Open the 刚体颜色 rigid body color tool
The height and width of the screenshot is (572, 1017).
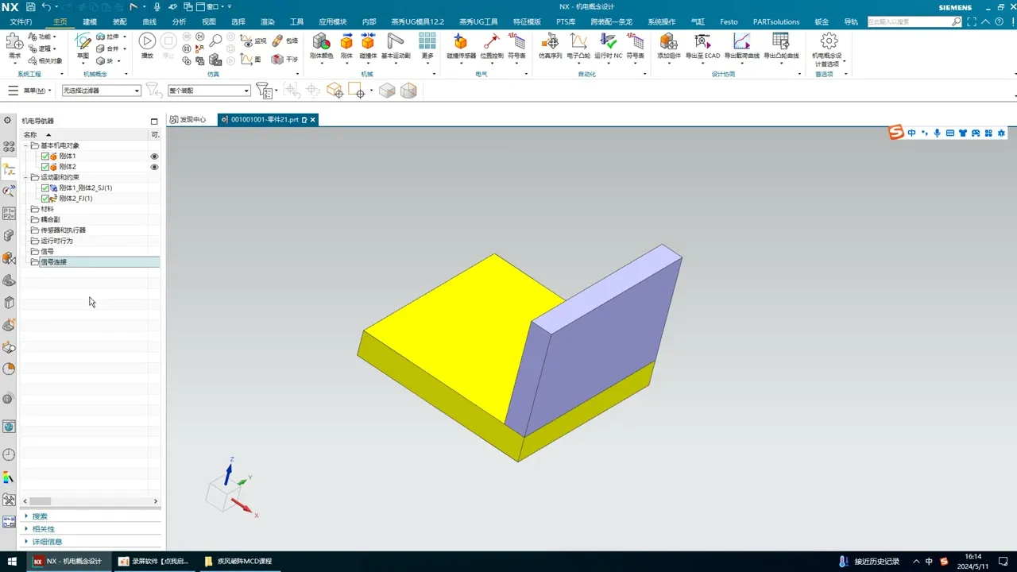321,44
